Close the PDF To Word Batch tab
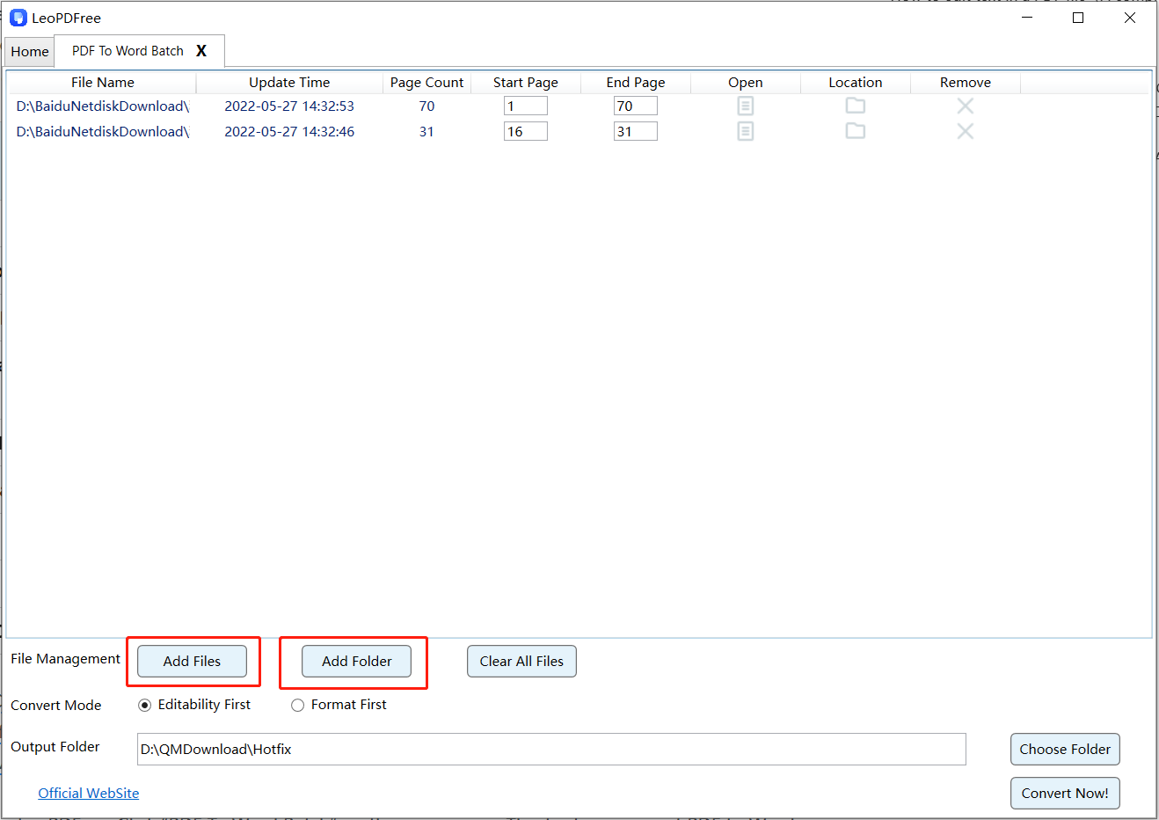 pos(201,51)
